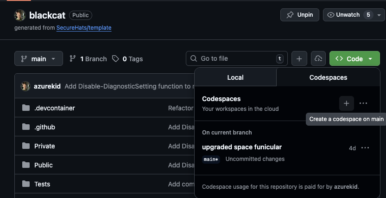Click the blackcat repository avatar
This screenshot has width=386, height=198.
[x=19, y=15]
